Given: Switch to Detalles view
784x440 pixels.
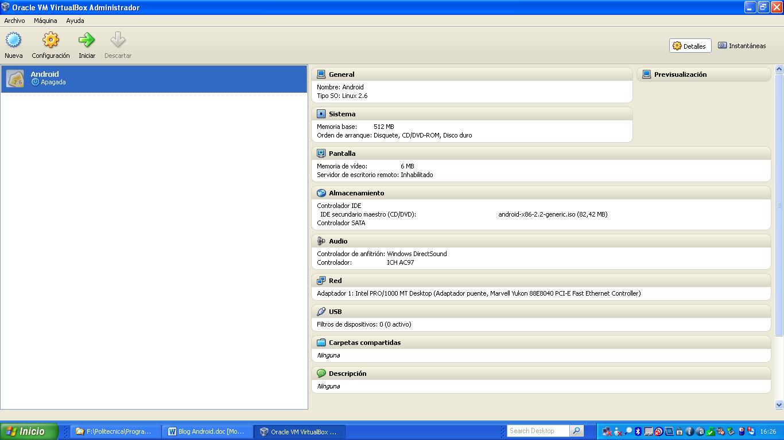Looking at the screenshot, I should tap(690, 46).
